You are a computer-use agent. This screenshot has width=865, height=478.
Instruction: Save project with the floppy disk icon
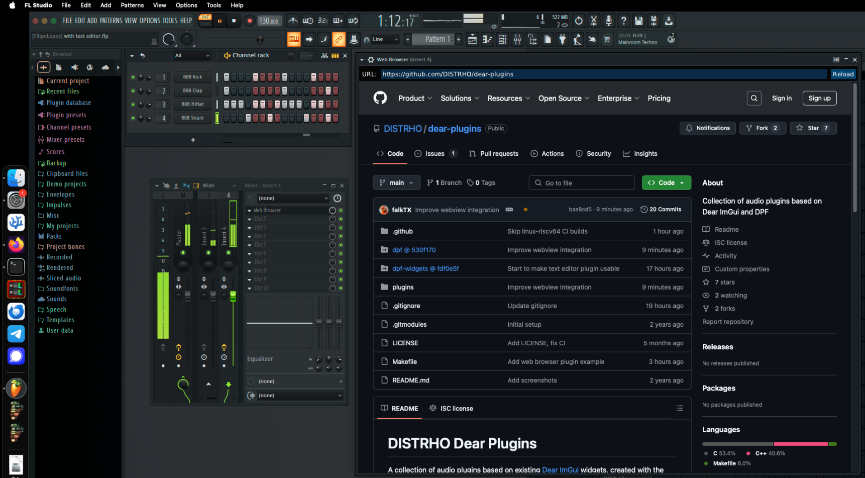tap(638, 21)
